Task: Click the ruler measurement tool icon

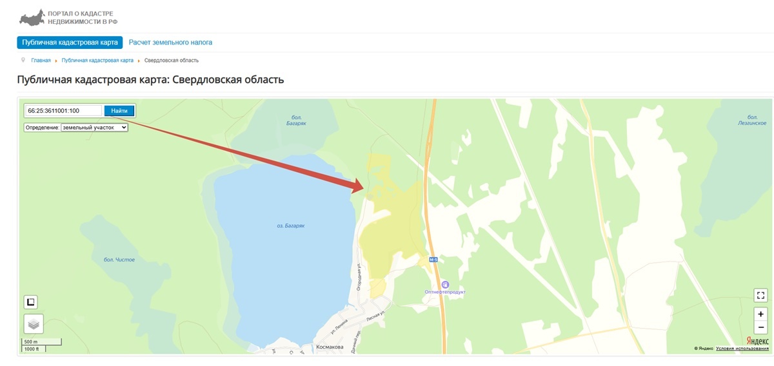Action: (31, 302)
